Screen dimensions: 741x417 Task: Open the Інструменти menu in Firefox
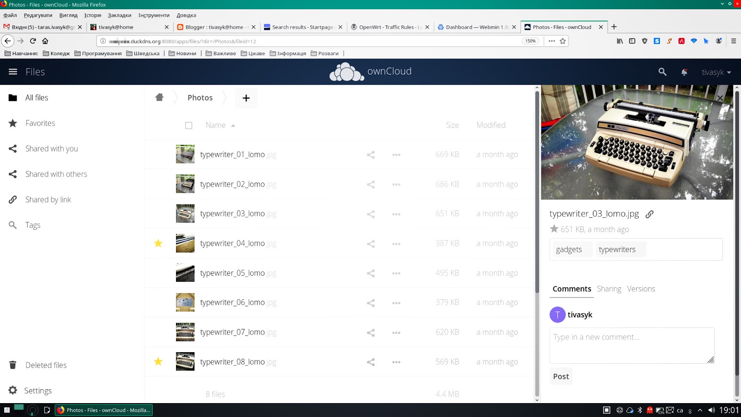[x=154, y=15]
